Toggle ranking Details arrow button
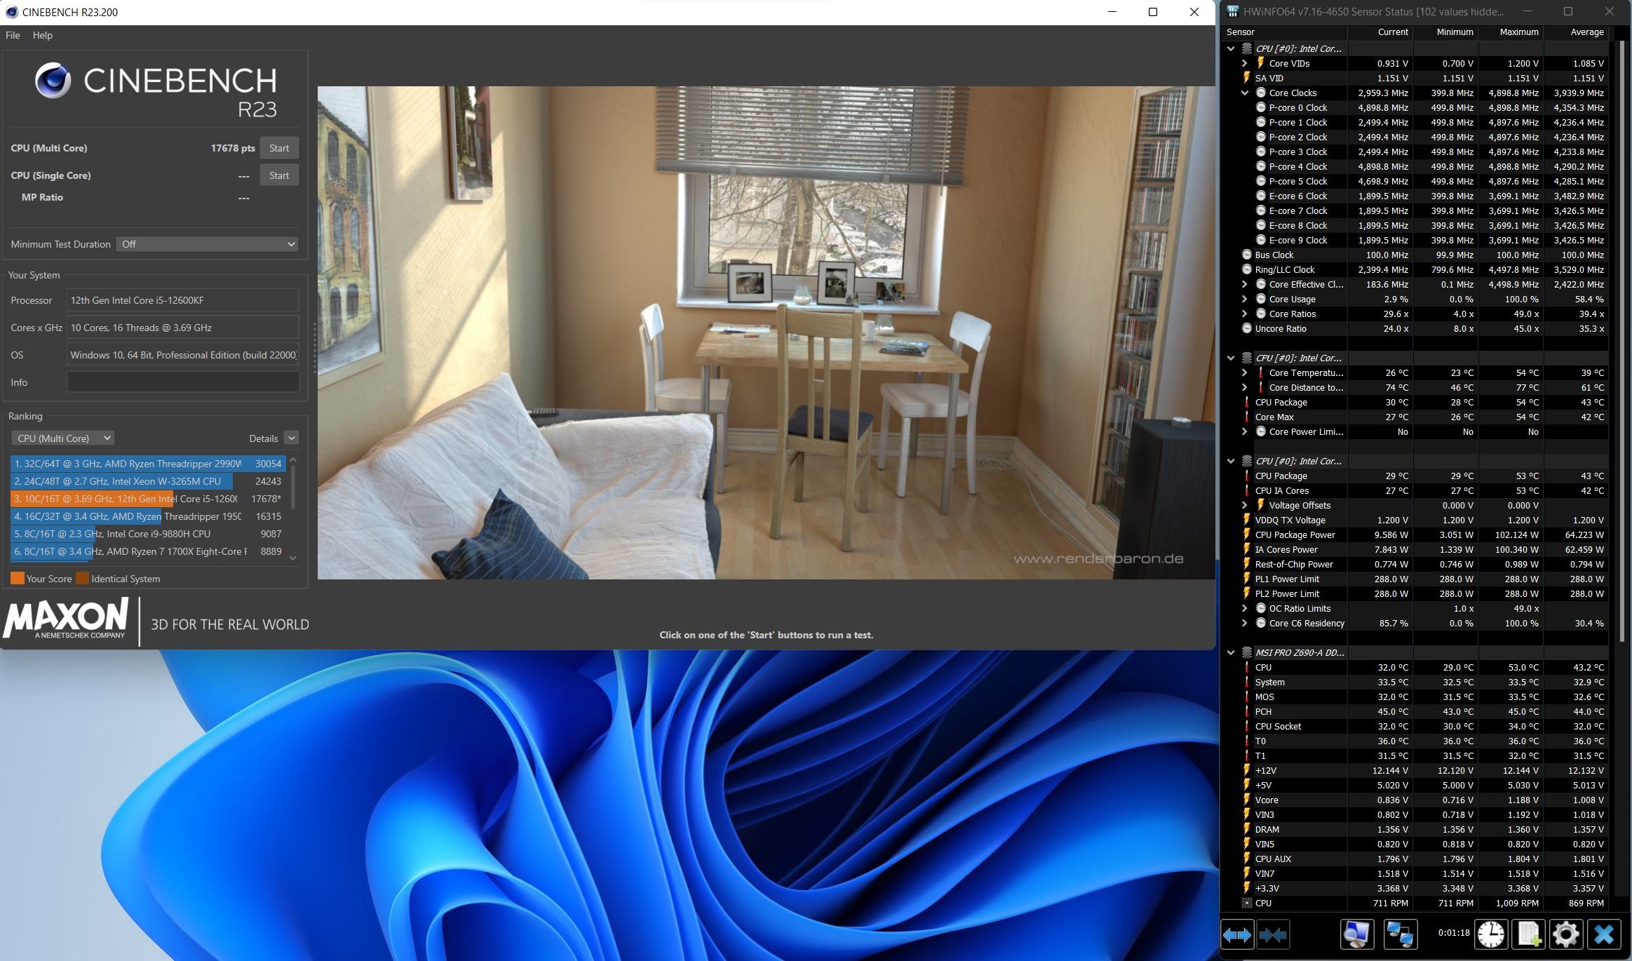The height and width of the screenshot is (961, 1632). point(292,438)
